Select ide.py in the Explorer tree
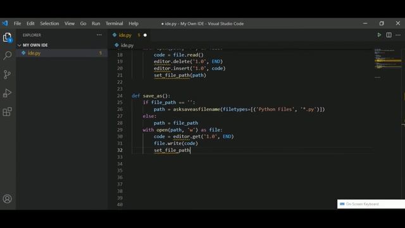Viewport: 405px width, 228px height. click(x=62, y=53)
